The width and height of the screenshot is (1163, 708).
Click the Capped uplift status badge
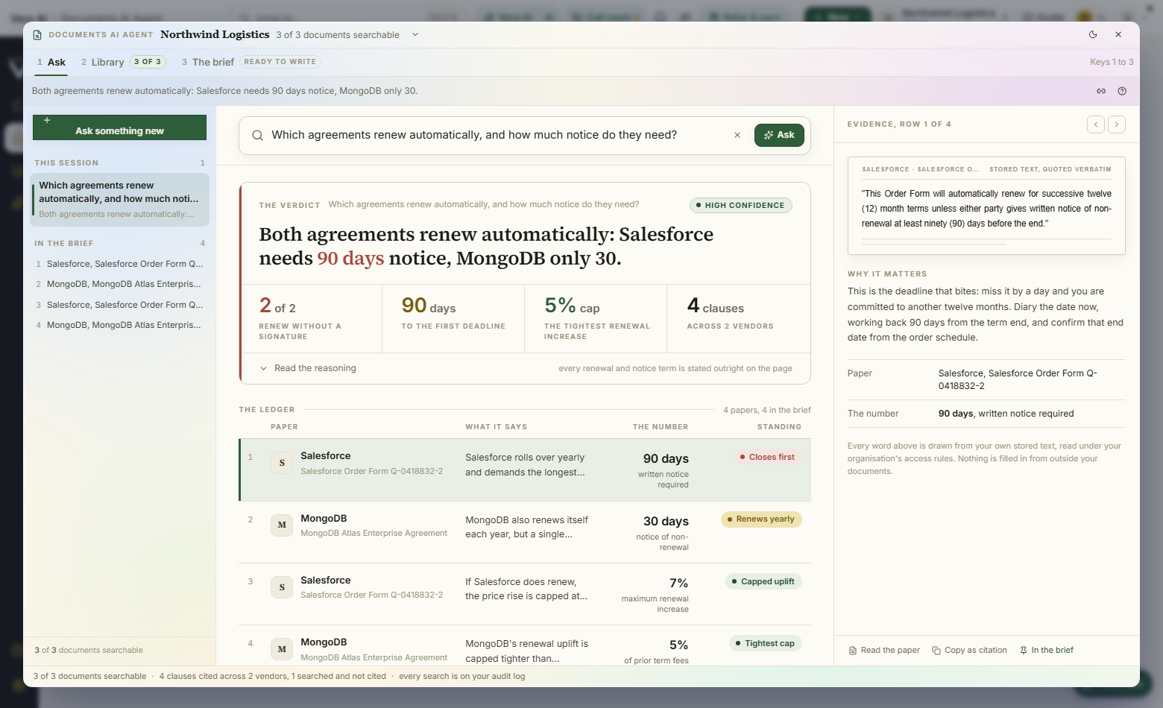pyautogui.click(x=763, y=581)
